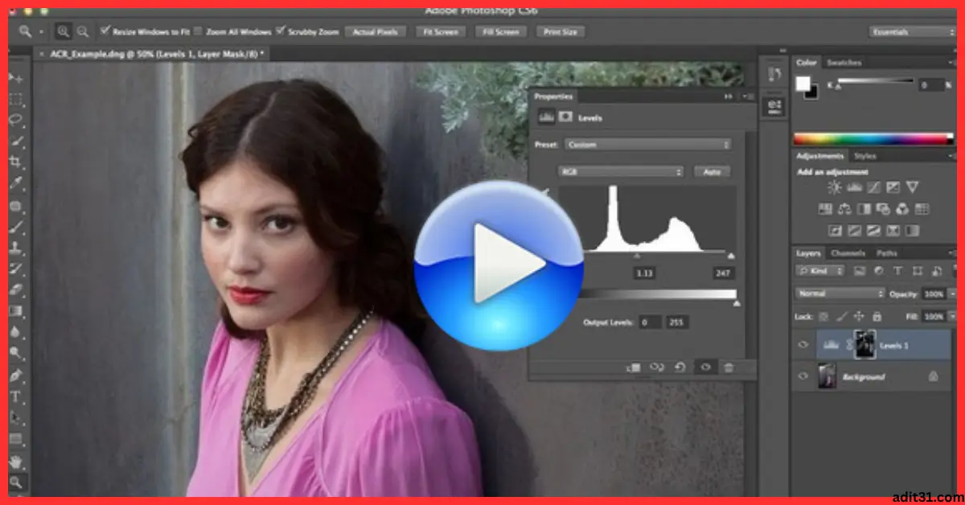Select the Rectangular Marquee tool
The image size is (965, 505).
[15, 100]
